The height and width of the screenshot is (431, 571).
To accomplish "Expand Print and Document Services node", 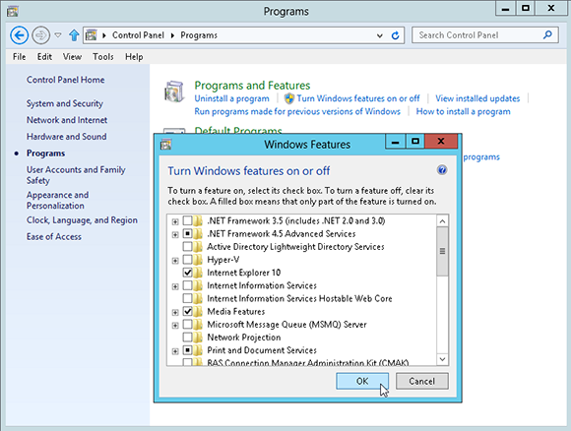I will (x=175, y=351).
